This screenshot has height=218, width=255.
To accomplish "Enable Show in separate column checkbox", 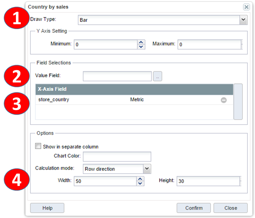I will [x=38, y=146].
